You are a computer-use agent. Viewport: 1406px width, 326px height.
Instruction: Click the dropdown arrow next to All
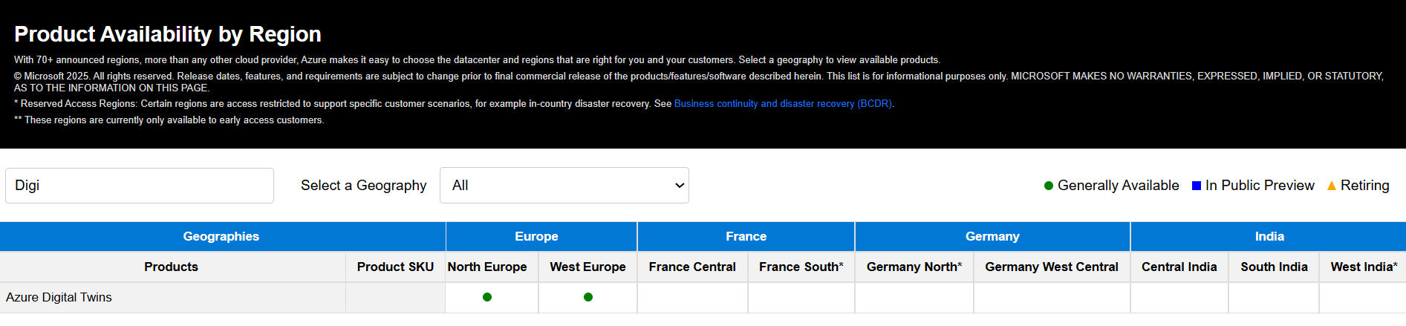679,186
